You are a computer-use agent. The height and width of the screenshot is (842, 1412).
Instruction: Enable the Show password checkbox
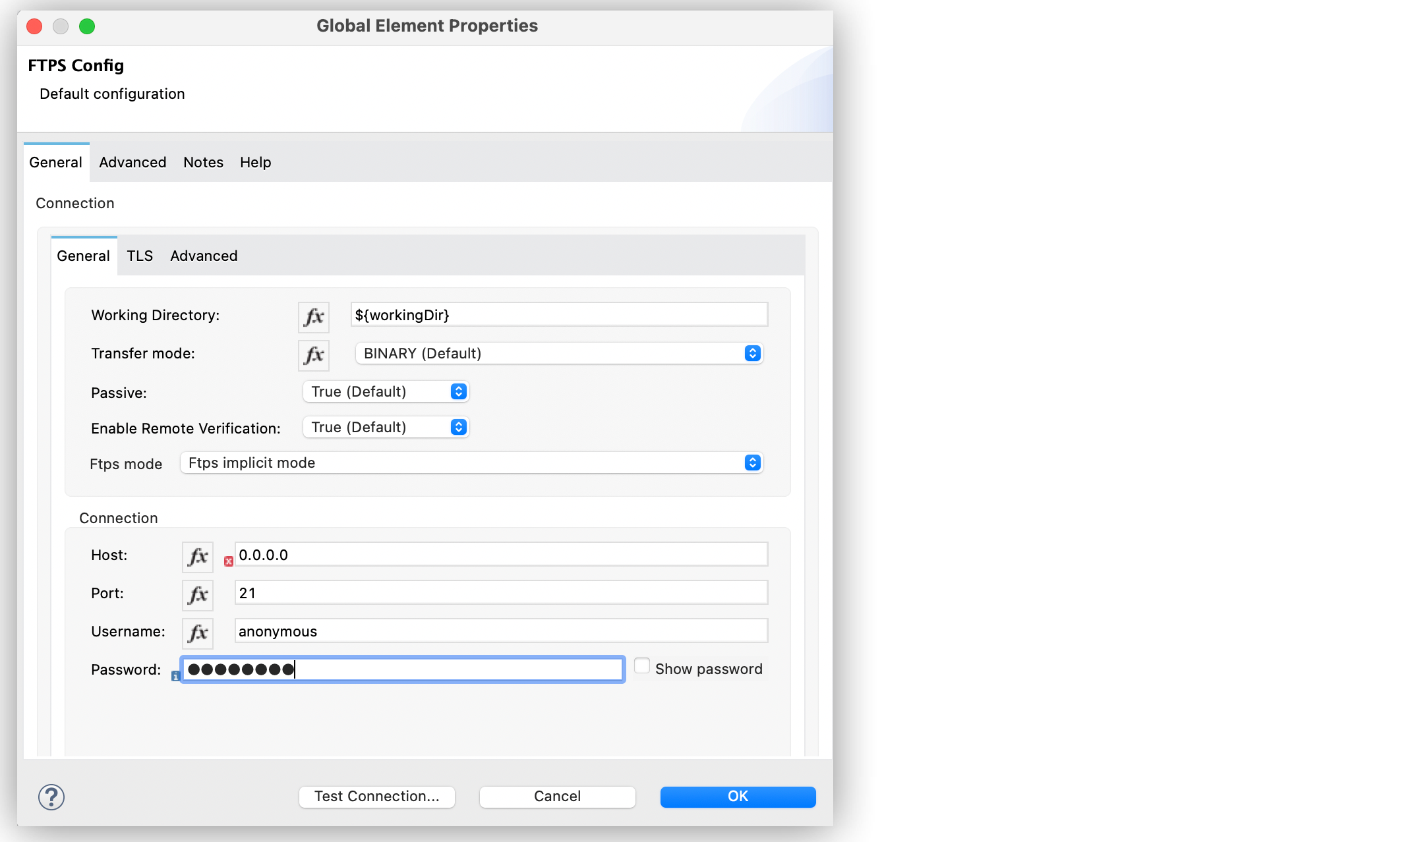pyautogui.click(x=641, y=666)
